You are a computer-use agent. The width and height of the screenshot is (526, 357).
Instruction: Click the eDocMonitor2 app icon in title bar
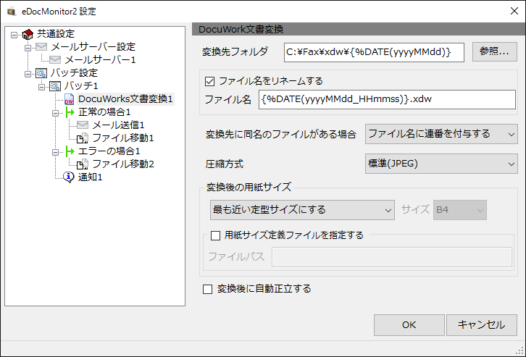click(x=12, y=12)
